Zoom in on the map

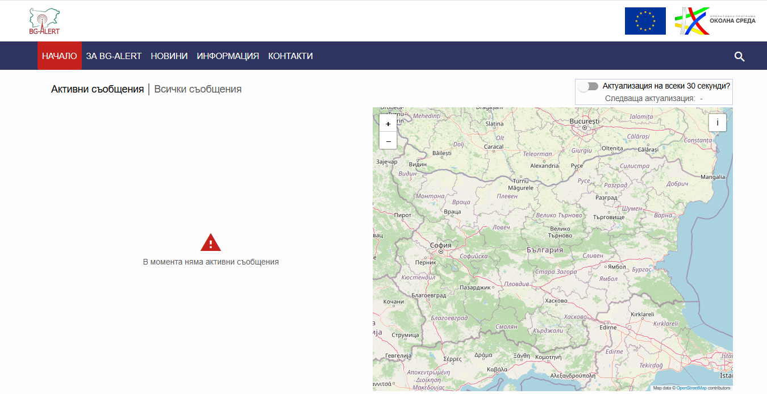pos(388,123)
